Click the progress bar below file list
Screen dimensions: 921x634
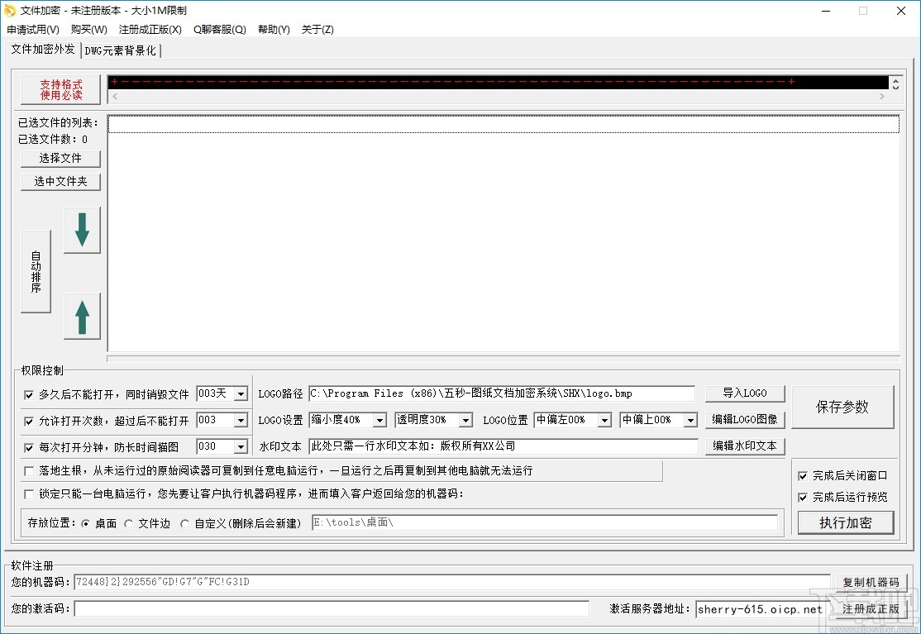coord(503,358)
